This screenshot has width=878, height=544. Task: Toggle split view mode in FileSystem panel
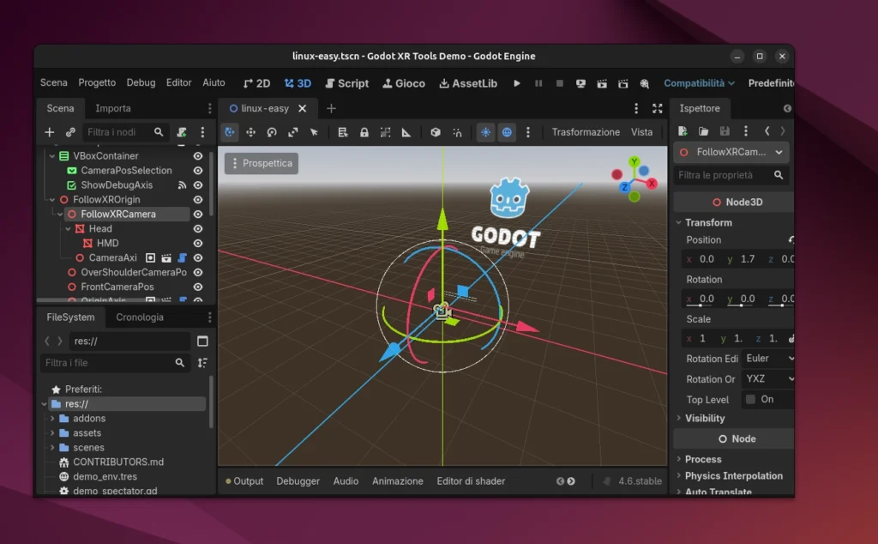[x=202, y=341]
